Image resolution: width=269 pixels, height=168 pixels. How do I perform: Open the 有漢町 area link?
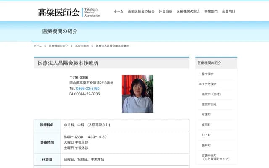[206, 114]
